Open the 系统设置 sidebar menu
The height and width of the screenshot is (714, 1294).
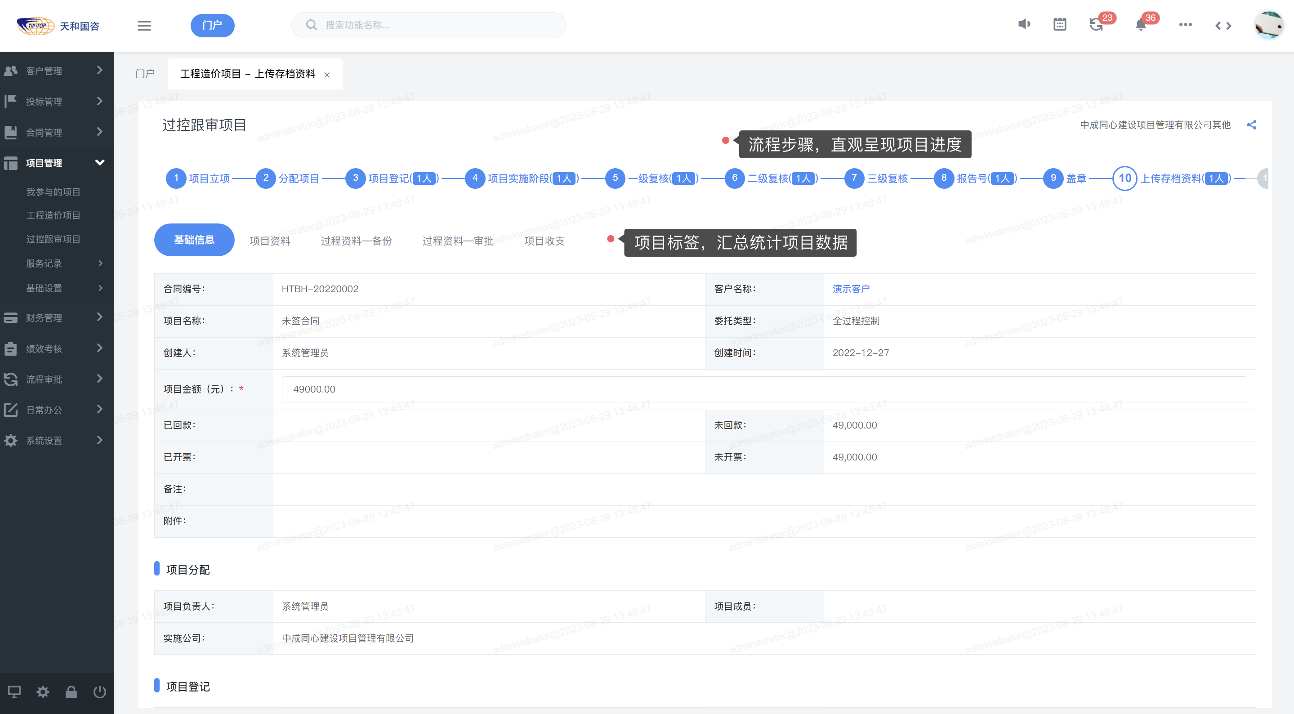click(57, 440)
